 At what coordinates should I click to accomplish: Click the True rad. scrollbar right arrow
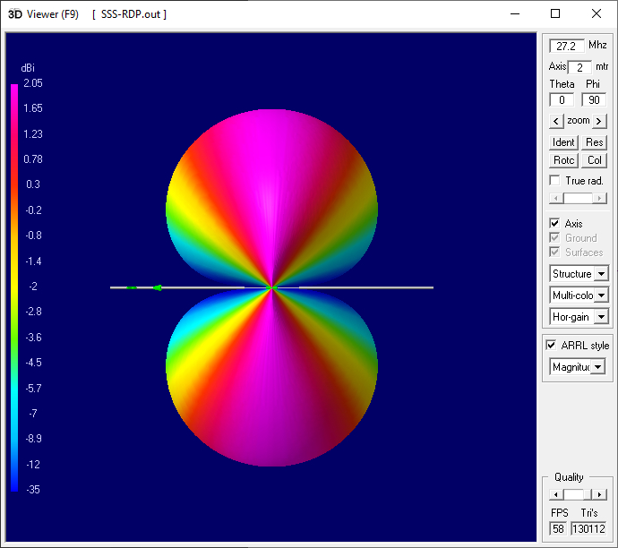click(601, 198)
